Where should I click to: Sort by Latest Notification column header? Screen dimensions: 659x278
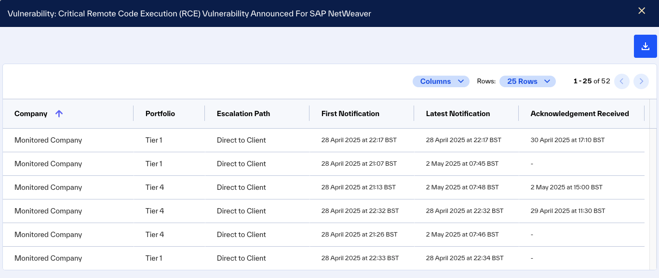coord(458,114)
